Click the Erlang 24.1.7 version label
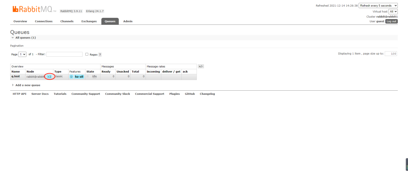The width and height of the screenshot is (408, 189). pos(95,11)
